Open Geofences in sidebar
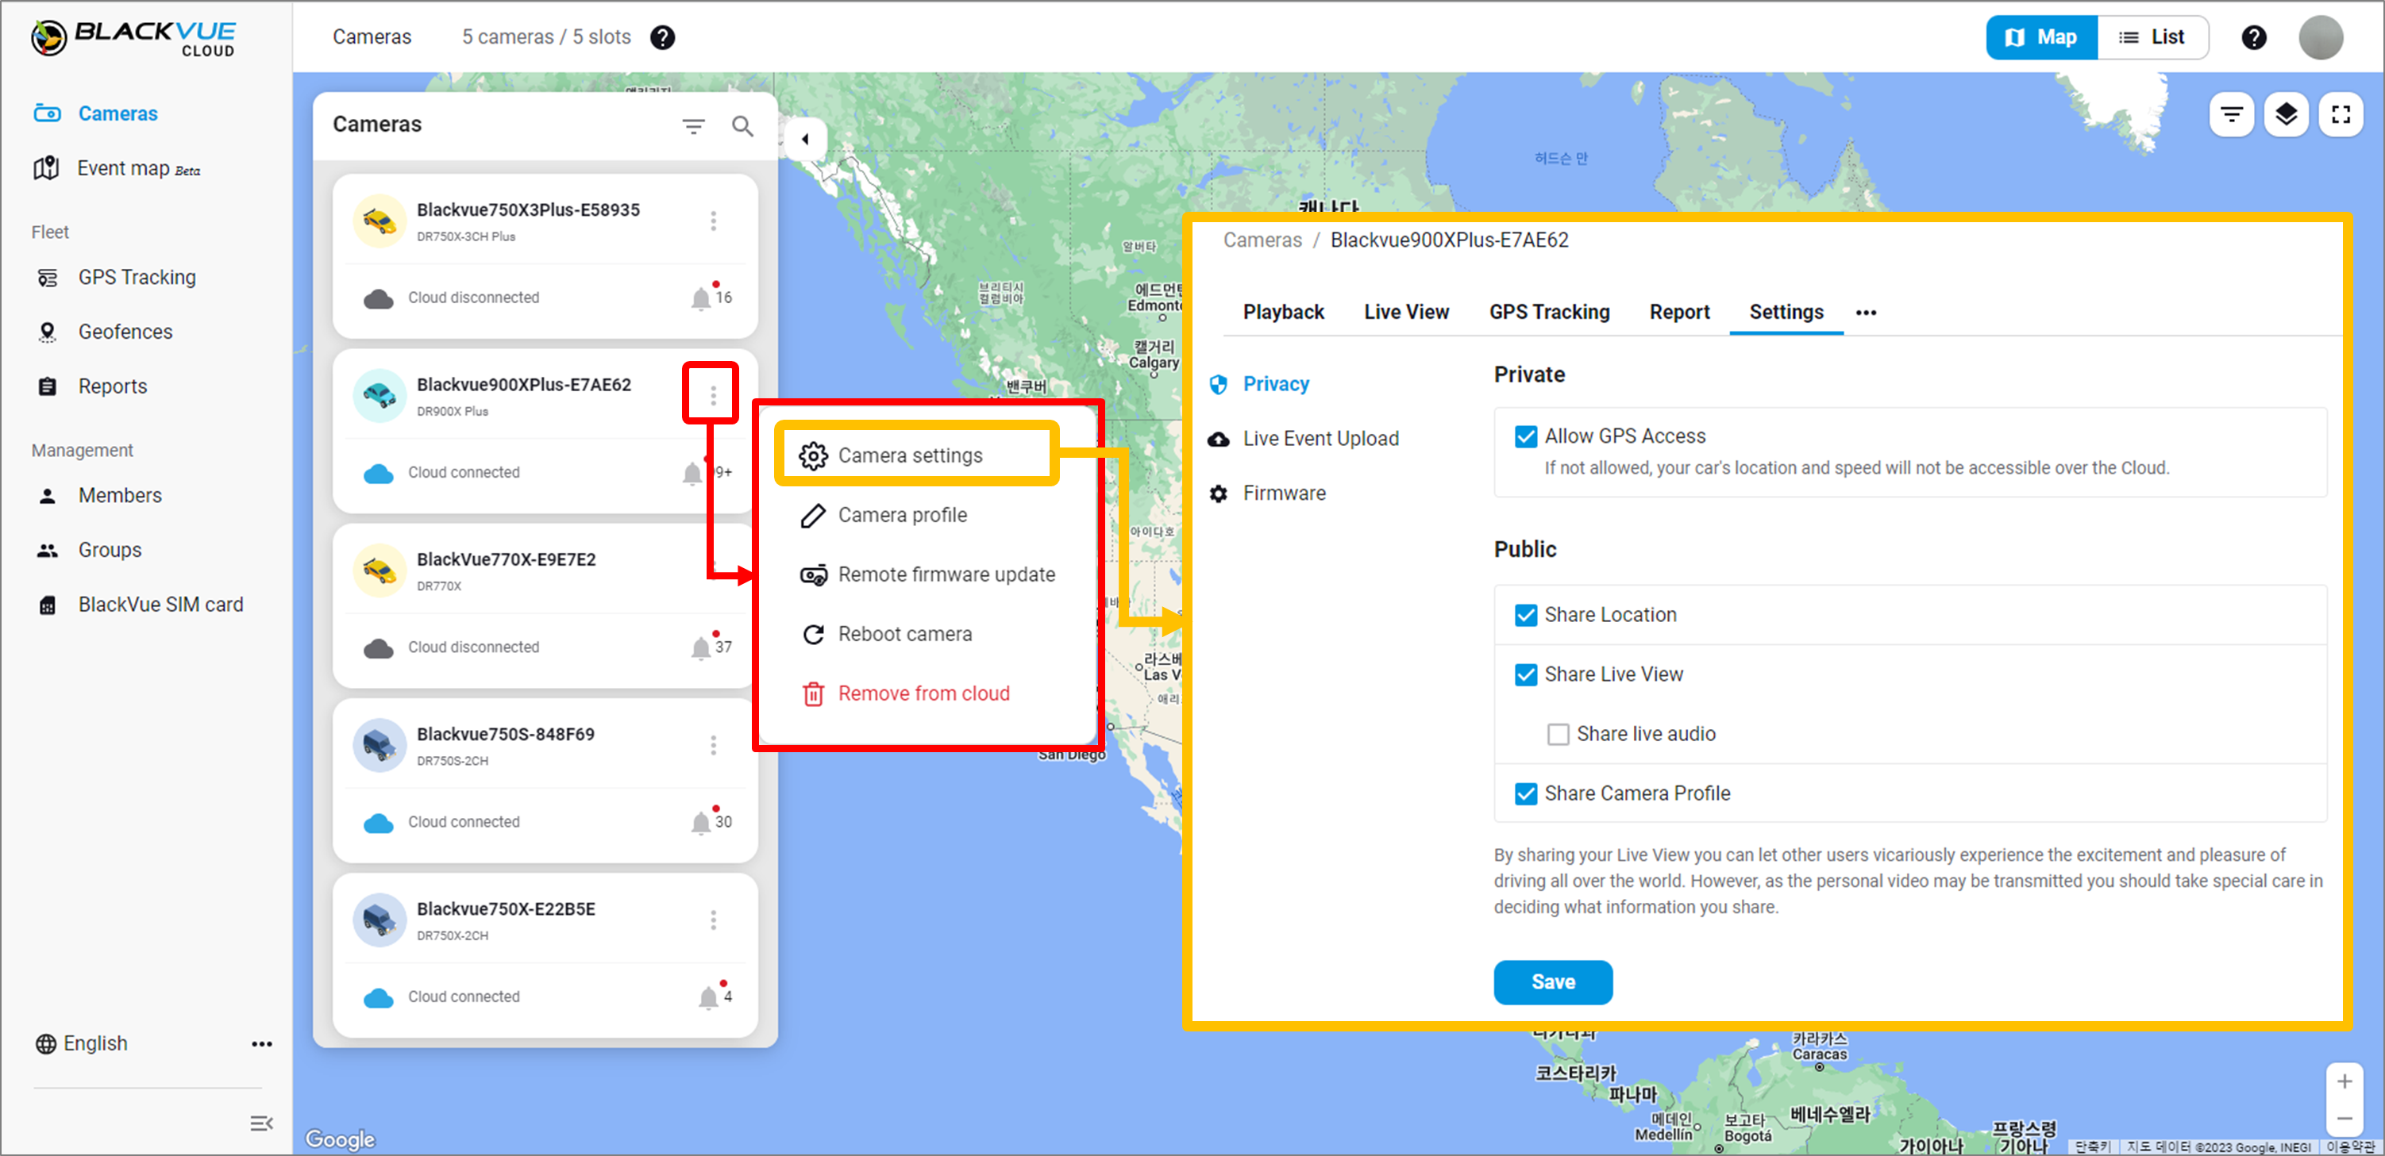Viewport: 2385px width, 1156px height. (x=104, y=332)
